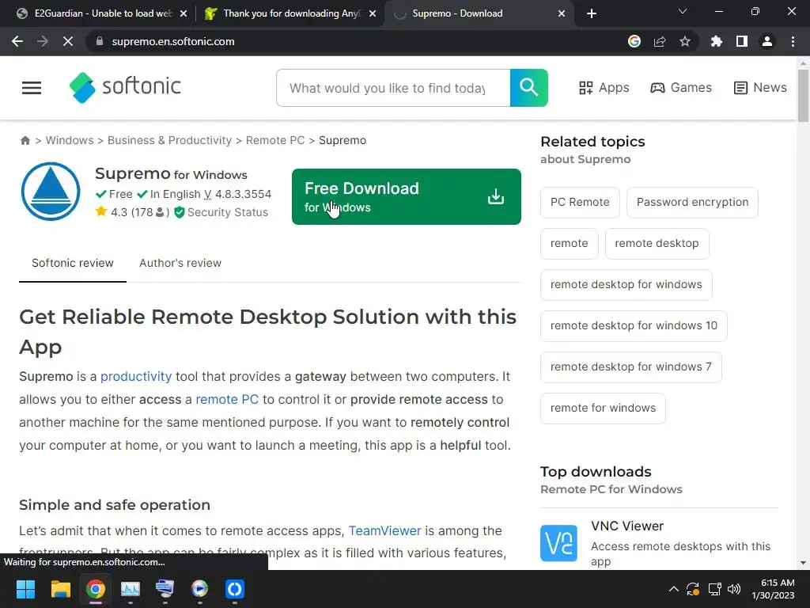810x608 pixels.
Task: Go back to previous page
Action: (x=17, y=41)
